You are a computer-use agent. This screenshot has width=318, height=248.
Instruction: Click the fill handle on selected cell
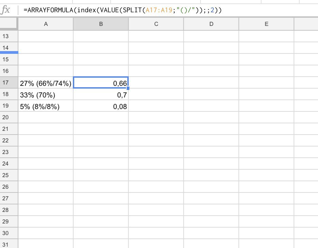click(128, 88)
